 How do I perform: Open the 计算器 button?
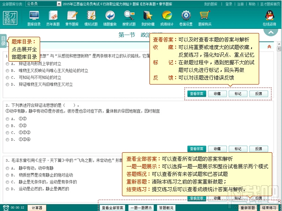37,208
